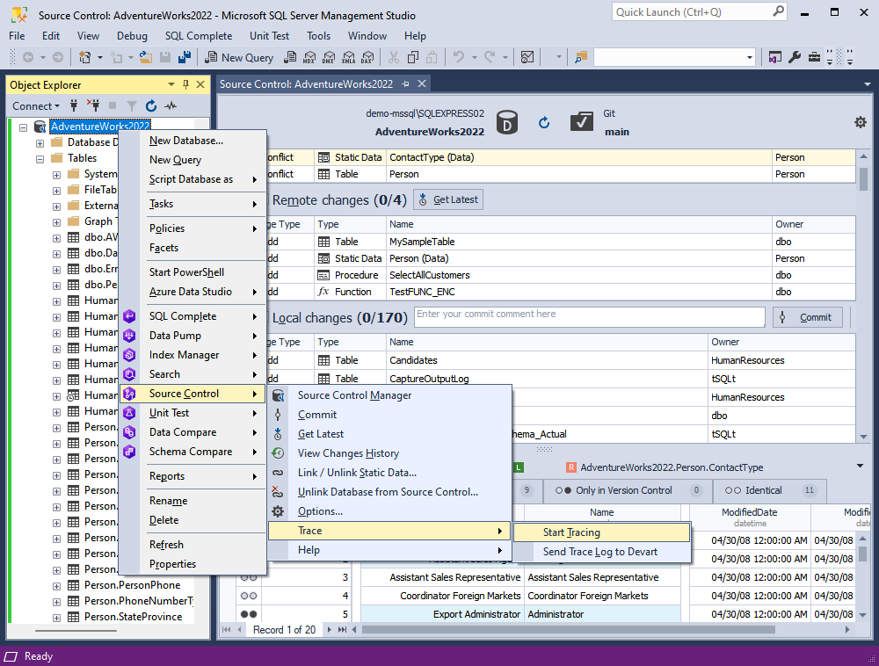Pin the Object Explorer panel

point(186,84)
